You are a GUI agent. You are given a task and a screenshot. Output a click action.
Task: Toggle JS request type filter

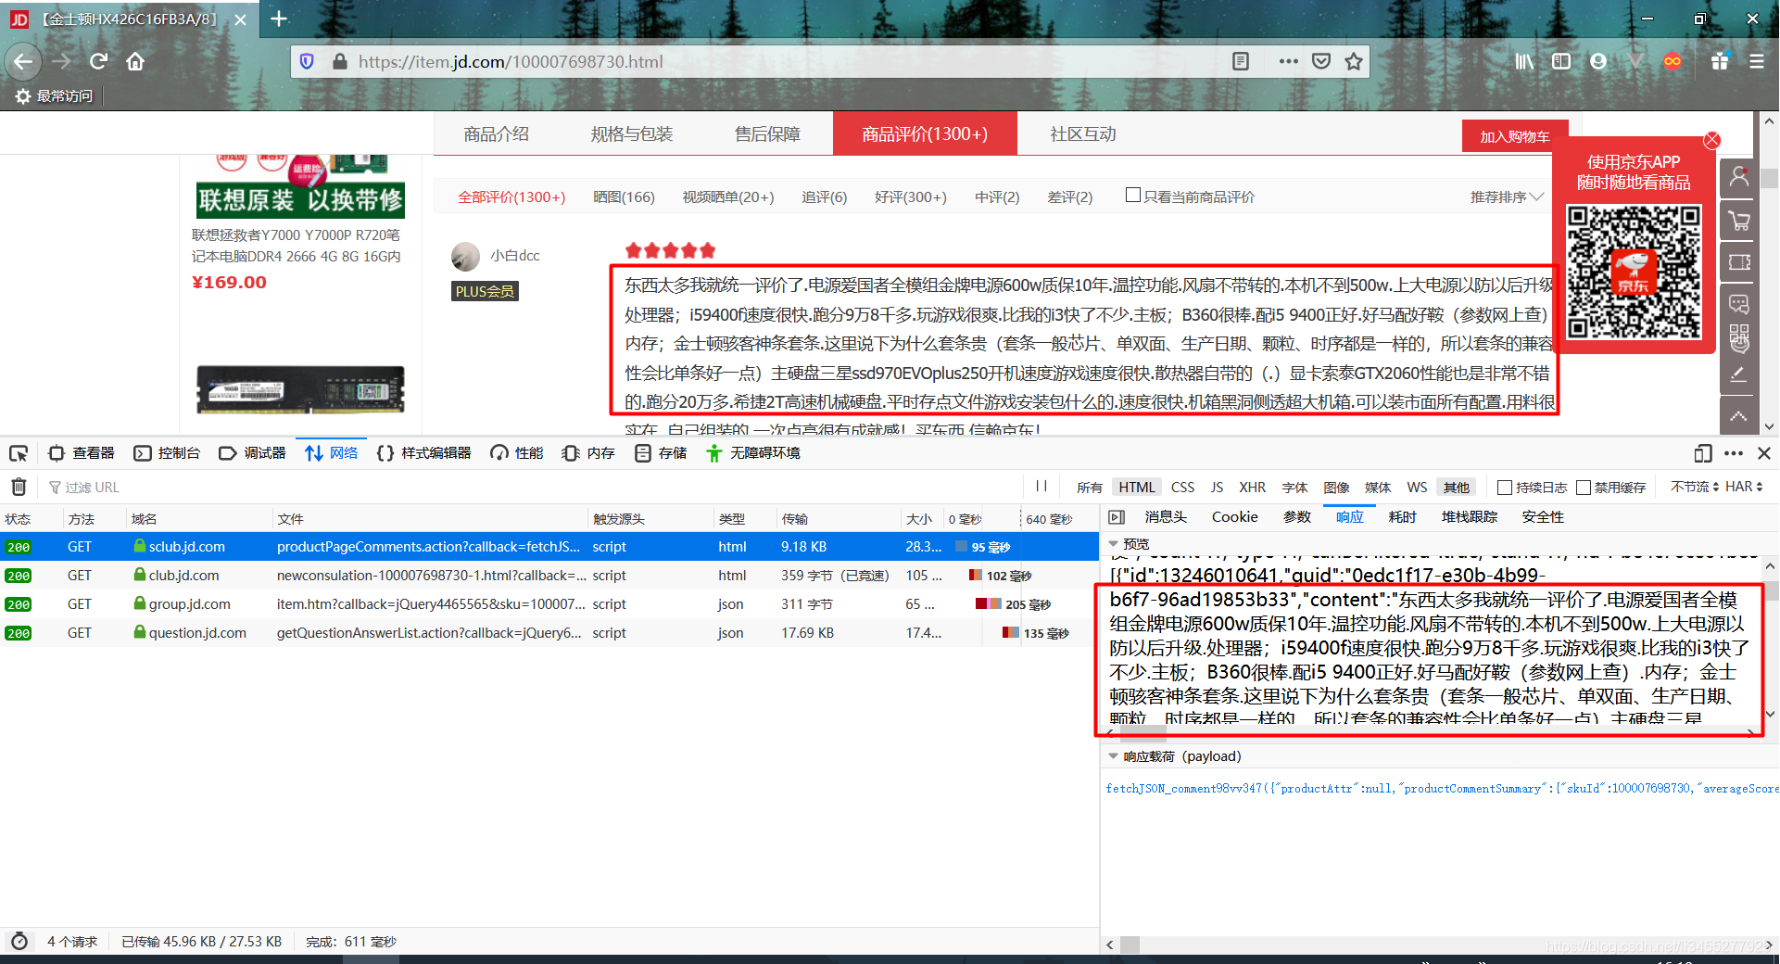[1217, 488]
